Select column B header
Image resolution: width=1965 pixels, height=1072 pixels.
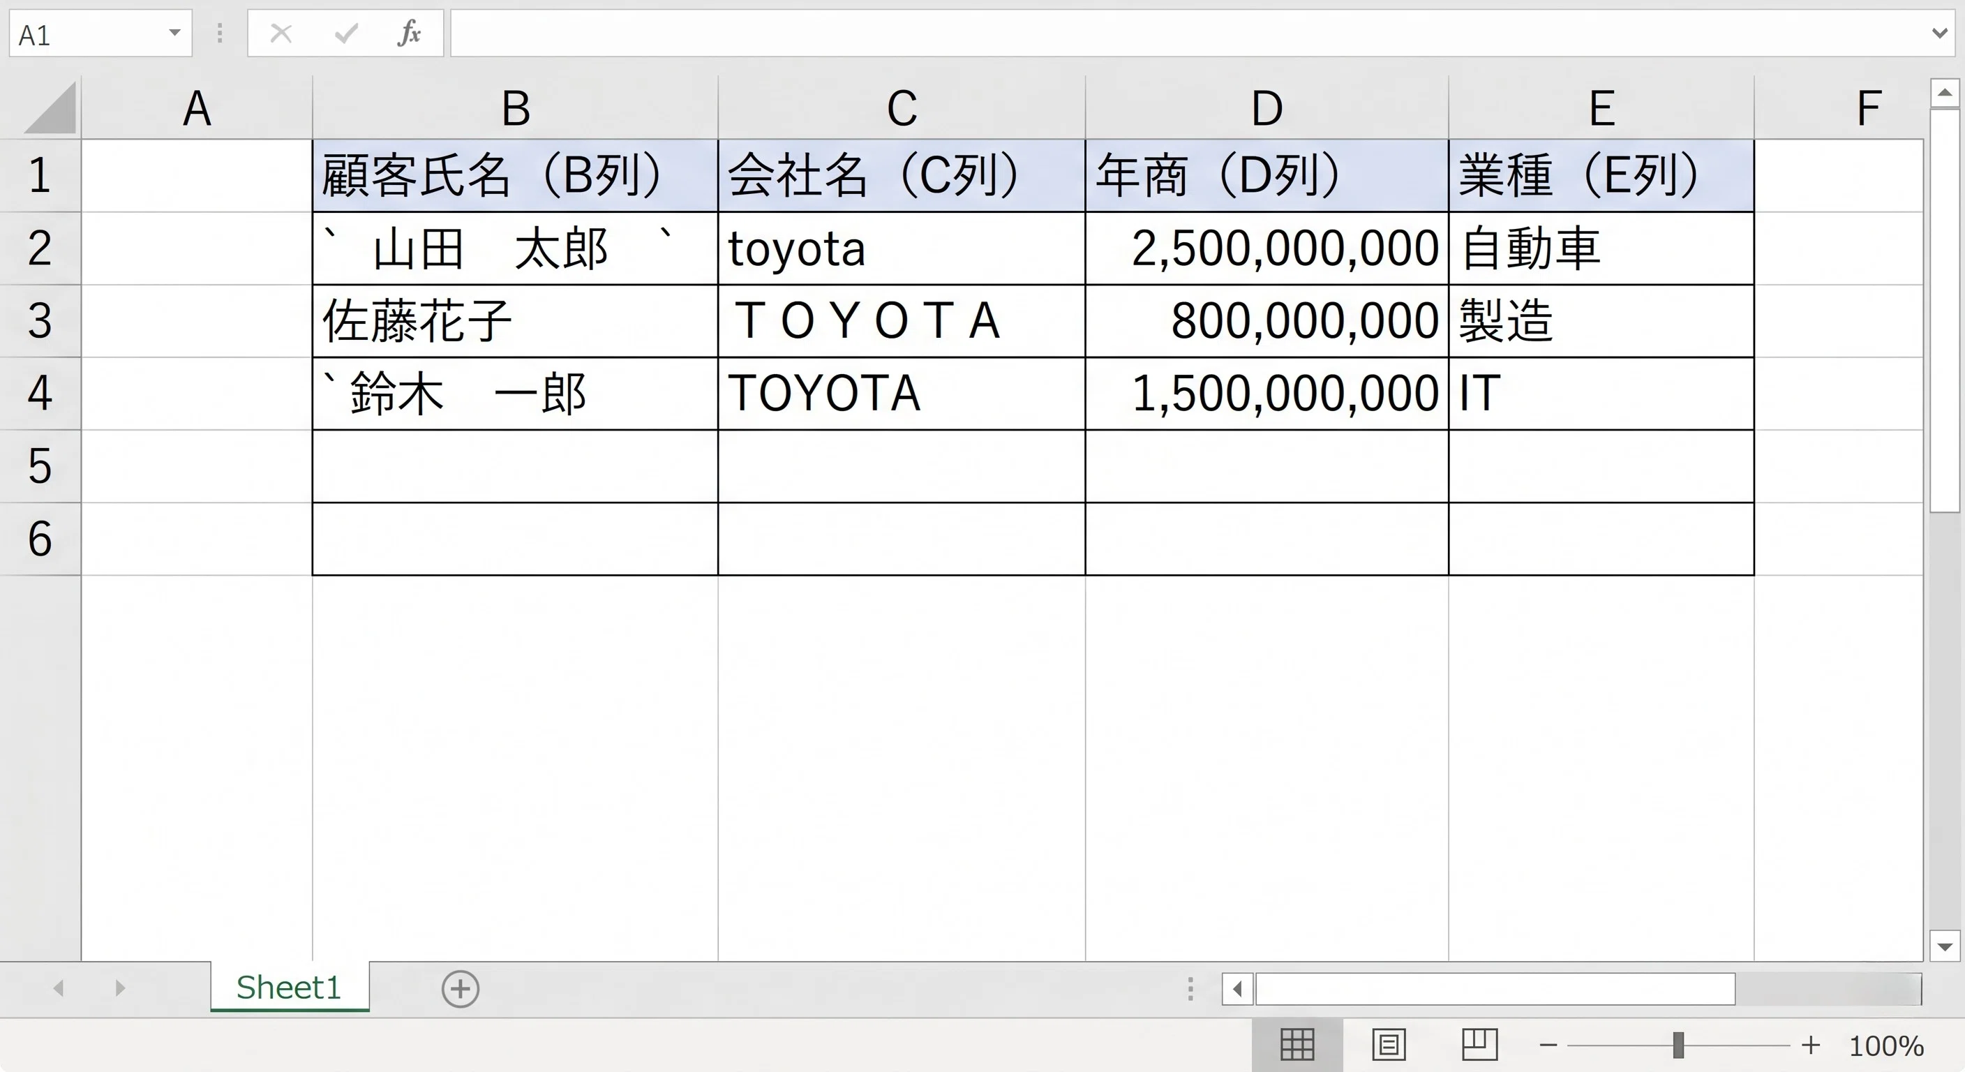516,107
